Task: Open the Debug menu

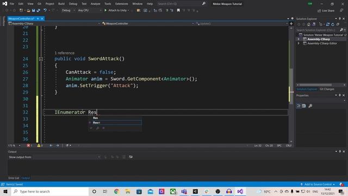Action: [73, 4]
